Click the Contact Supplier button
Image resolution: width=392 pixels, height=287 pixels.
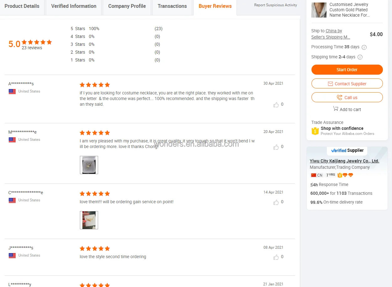coord(347,84)
